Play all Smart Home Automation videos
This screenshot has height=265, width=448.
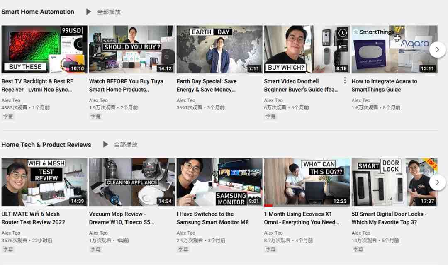pyautogui.click(x=104, y=12)
